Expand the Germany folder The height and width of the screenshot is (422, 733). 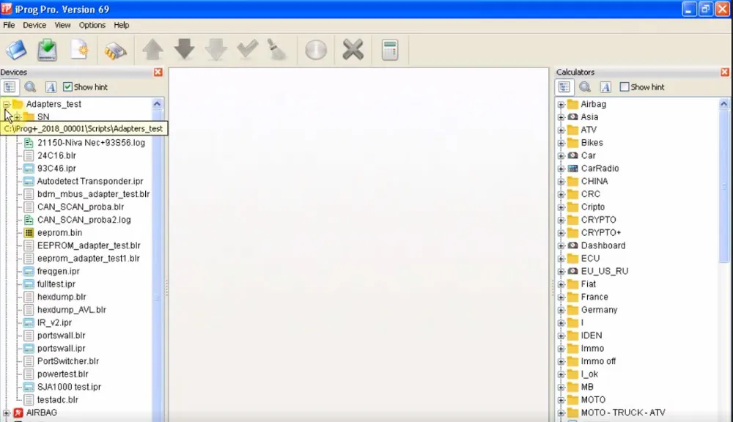[x=561, y=311]
